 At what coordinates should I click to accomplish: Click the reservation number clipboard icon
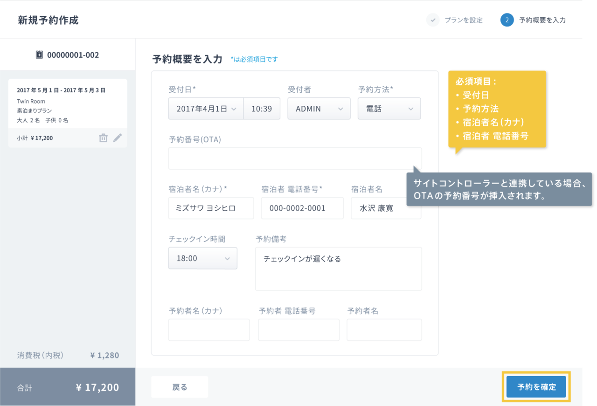(x=40, y=55)
